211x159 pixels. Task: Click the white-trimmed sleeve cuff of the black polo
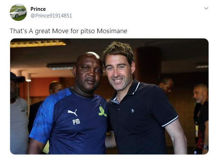coord(170,122)
